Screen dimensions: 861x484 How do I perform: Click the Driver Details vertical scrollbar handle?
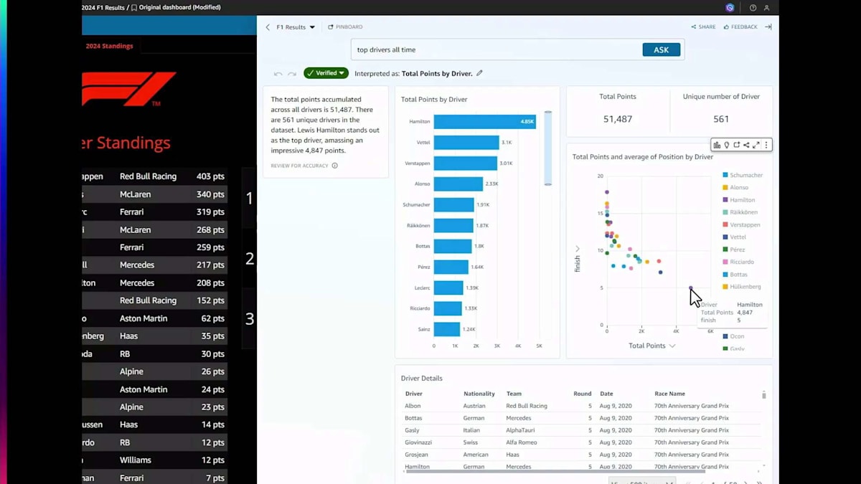[x=763, y=395]
